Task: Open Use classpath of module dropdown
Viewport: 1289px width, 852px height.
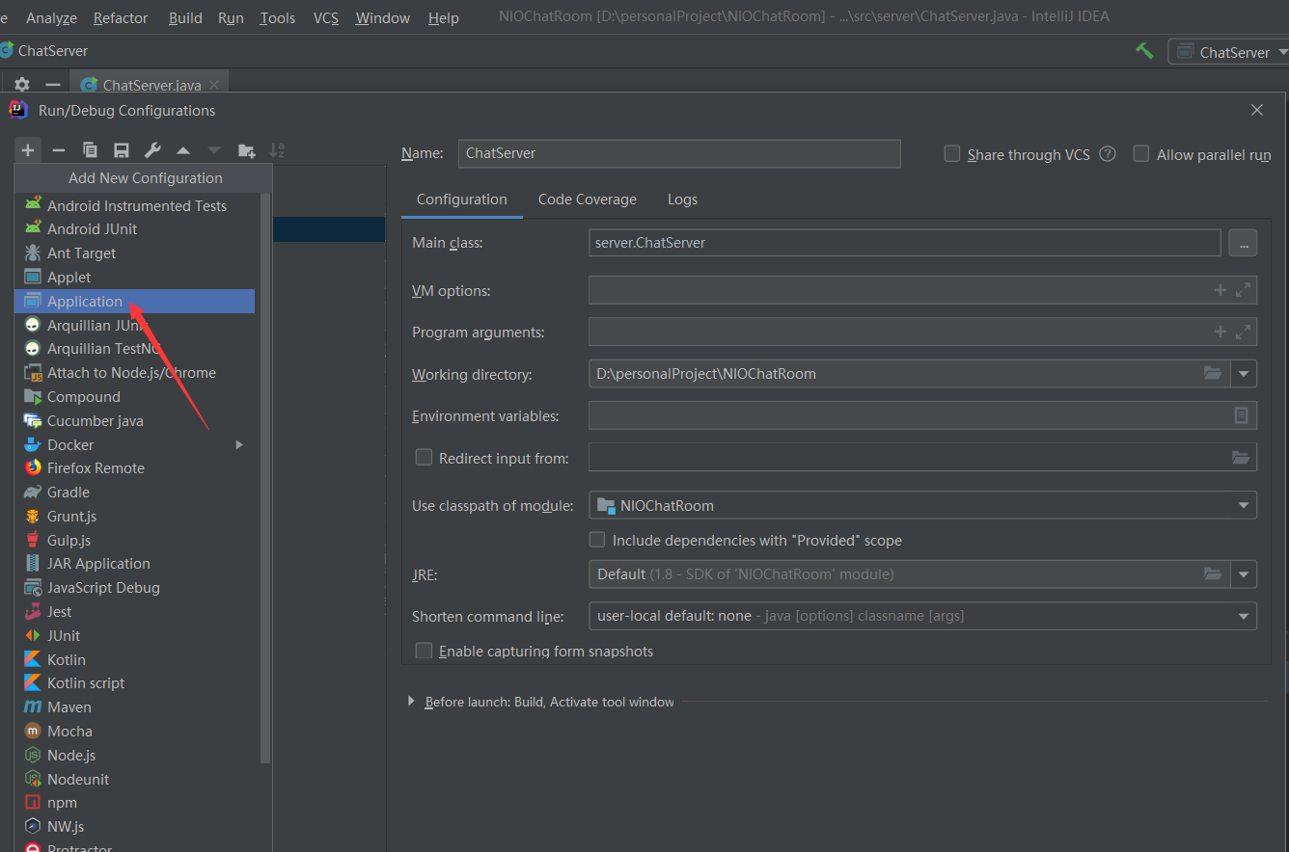Action: click(x=1244, y=505)
